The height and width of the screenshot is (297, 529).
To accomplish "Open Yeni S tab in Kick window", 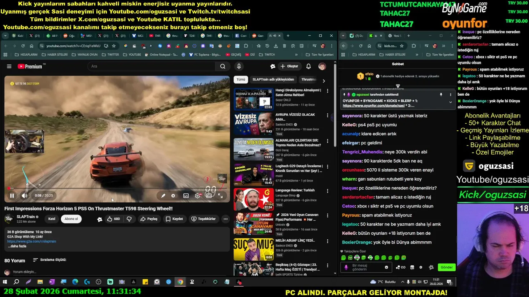I will 395,36.
